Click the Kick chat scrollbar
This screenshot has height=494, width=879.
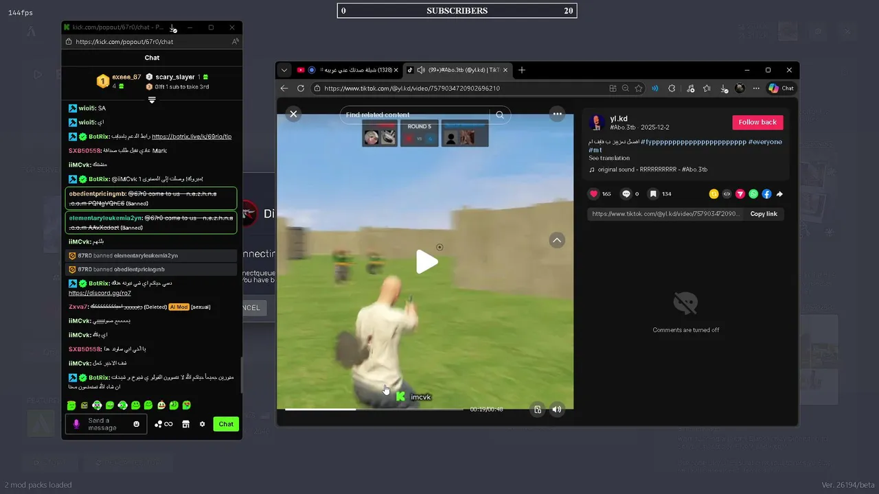[241, 375]
